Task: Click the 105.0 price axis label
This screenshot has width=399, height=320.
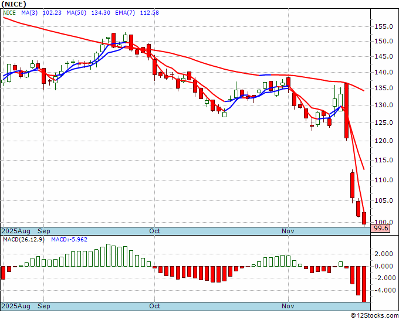Action: tap(384, 201)
